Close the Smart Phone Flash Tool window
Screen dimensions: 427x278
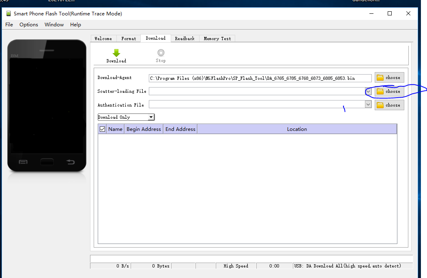(x=408, y=13)
